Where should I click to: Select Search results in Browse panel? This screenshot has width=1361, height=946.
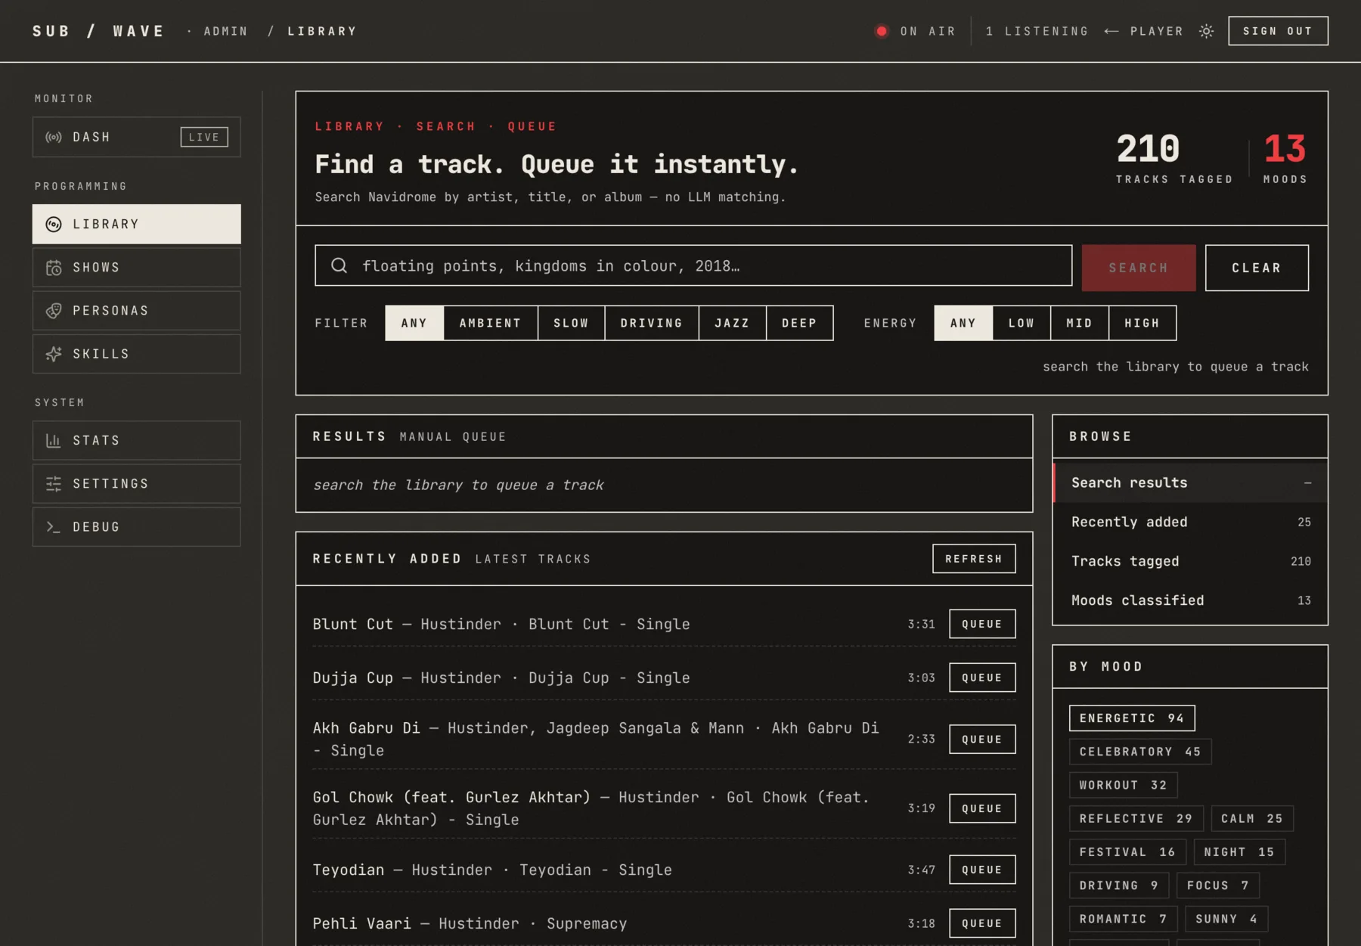point(1190,482)
